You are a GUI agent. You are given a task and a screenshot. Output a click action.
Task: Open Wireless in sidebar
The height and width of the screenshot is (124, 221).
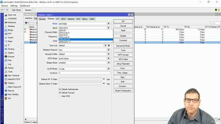[11, 26]
